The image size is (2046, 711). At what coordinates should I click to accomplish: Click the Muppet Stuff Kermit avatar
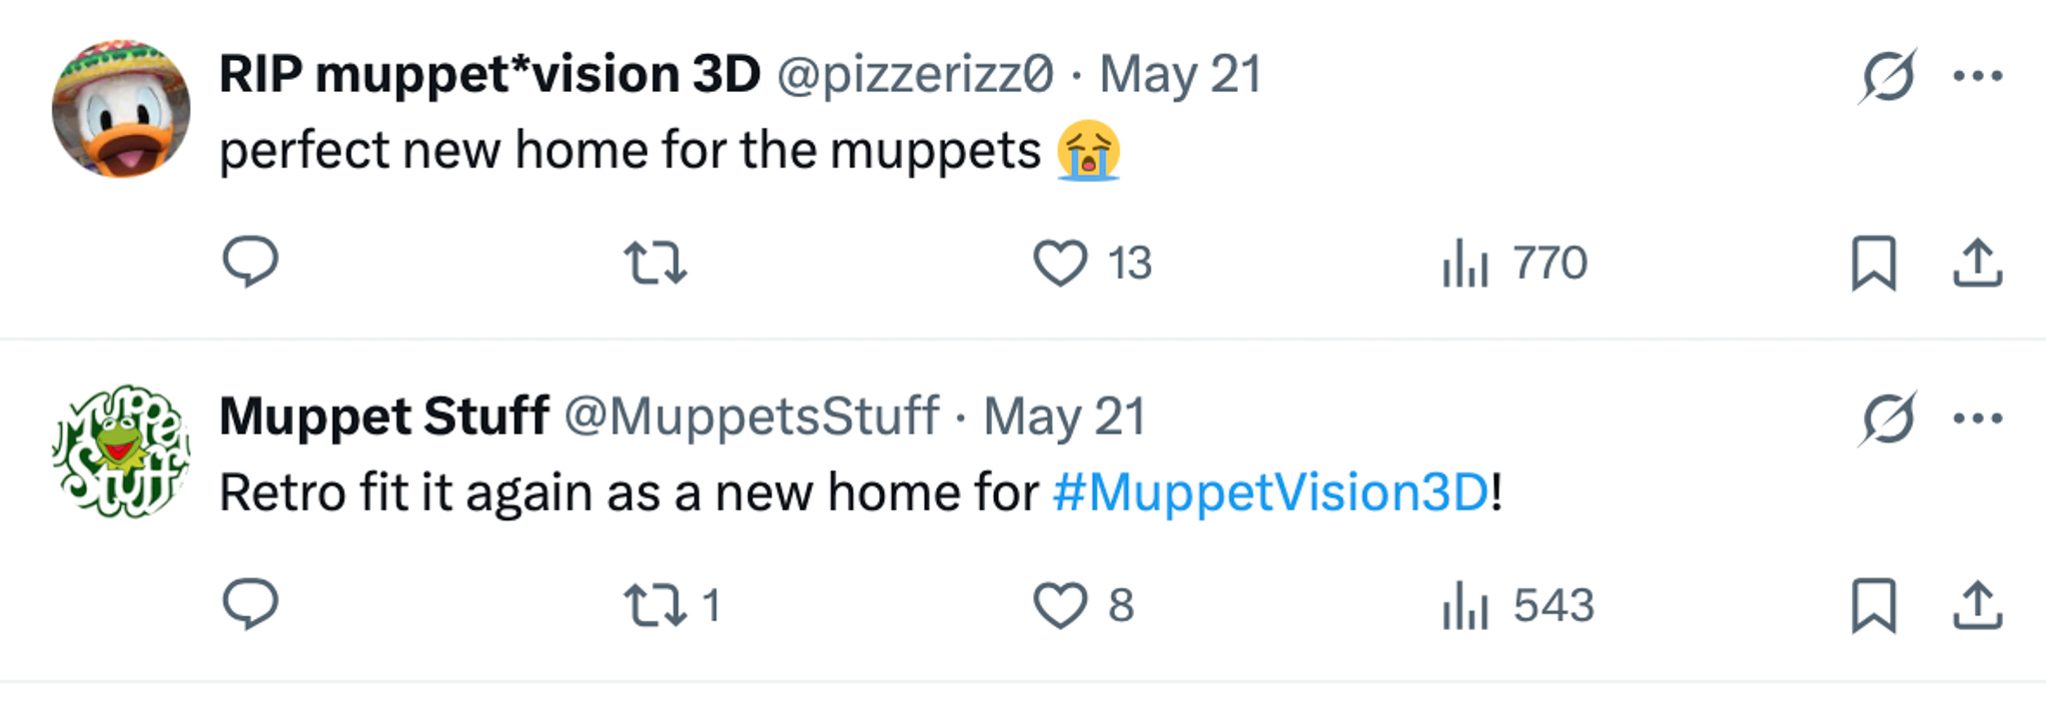pos(121,451)
